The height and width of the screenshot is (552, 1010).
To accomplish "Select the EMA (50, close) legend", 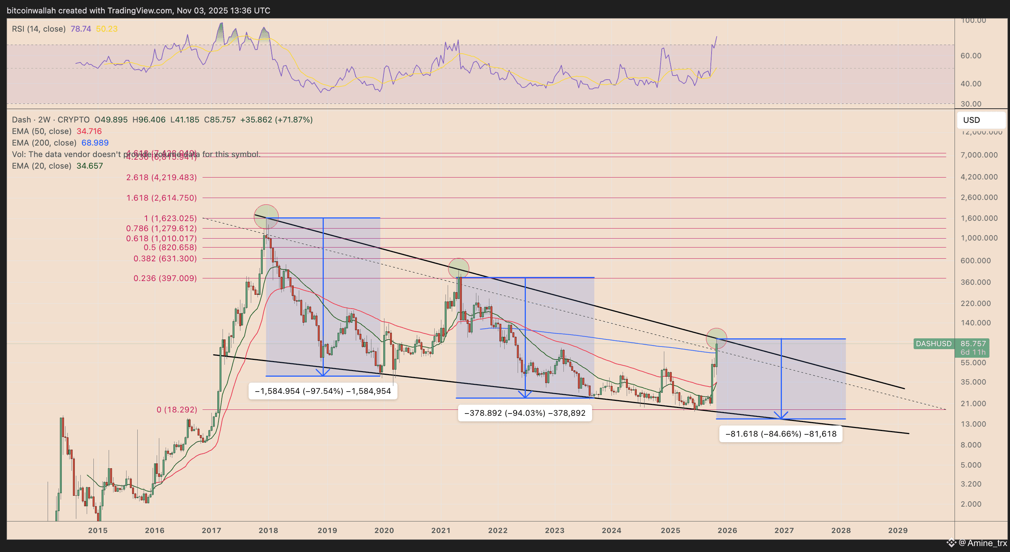I will [x=42, y=131].
